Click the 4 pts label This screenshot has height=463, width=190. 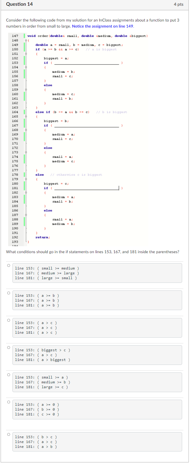[x=179, y=4]
